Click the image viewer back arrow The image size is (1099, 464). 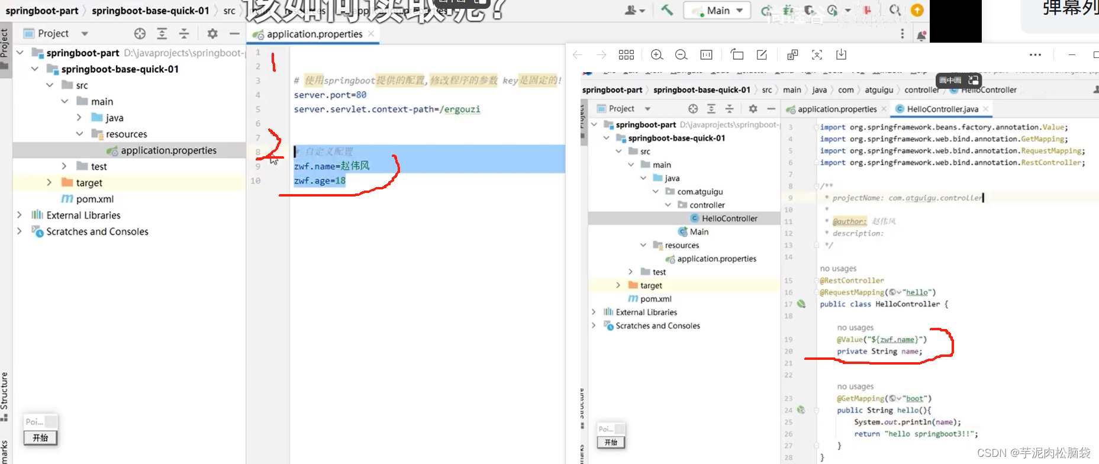pos(578,54)
